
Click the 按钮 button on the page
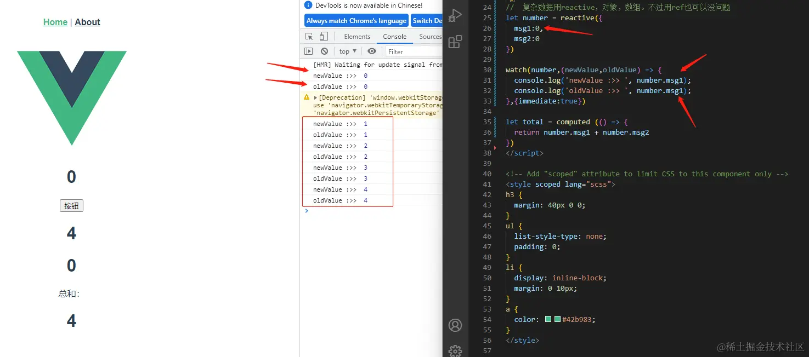[71, 206]
